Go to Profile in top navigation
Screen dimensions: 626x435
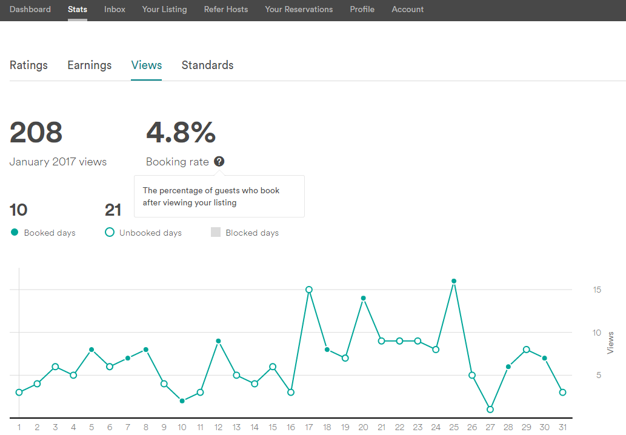[362, 10]
